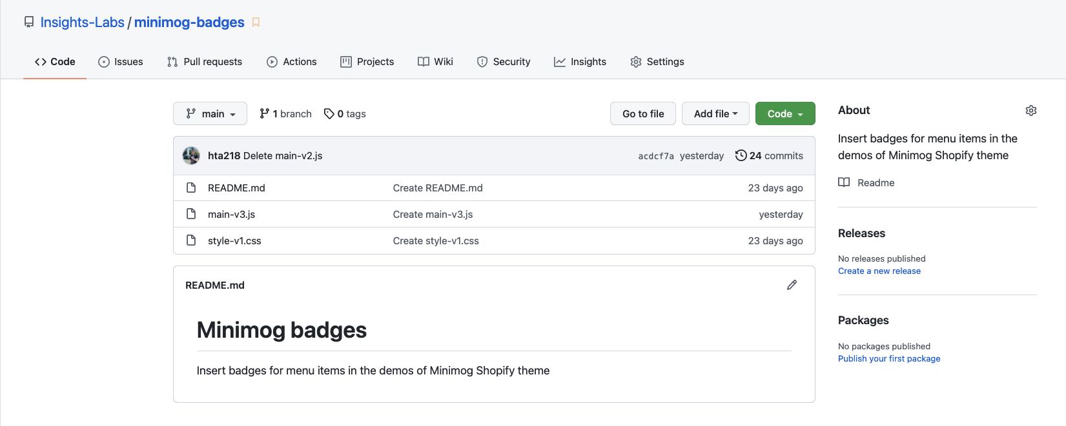This screenshot has width=1066, height=426.
Task: Click Publish your first package
Action: pyautogui.click(x=889, y=359)
